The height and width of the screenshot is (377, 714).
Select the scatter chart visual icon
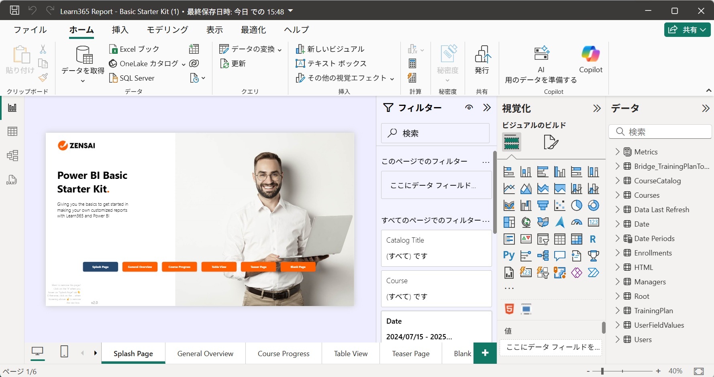click(x=559, y=205)
